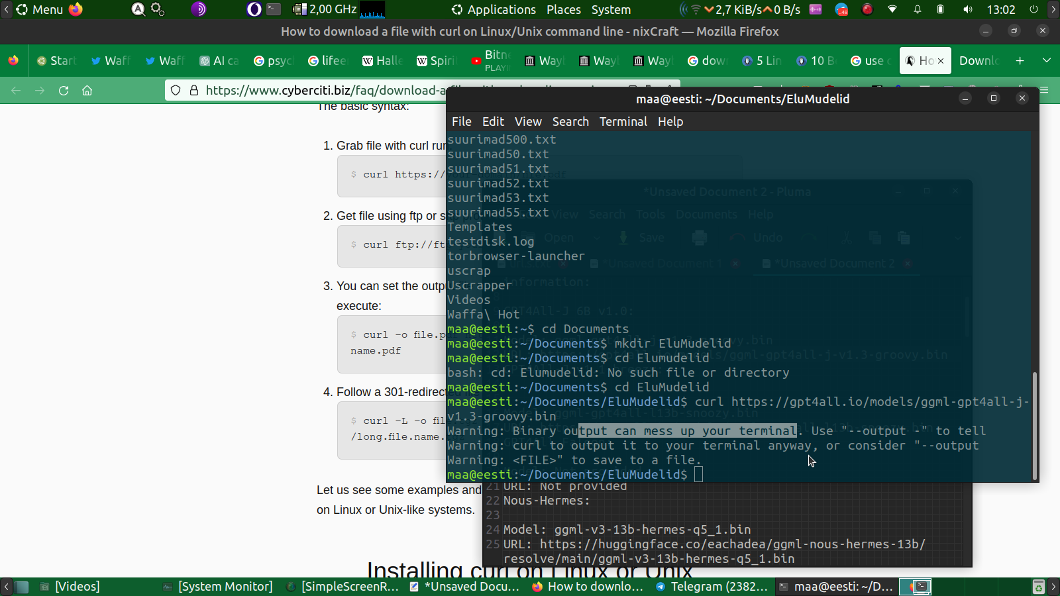Click the volume icon in the top panel
This screenshot has height=596, width=1060.
coord(968,10)
